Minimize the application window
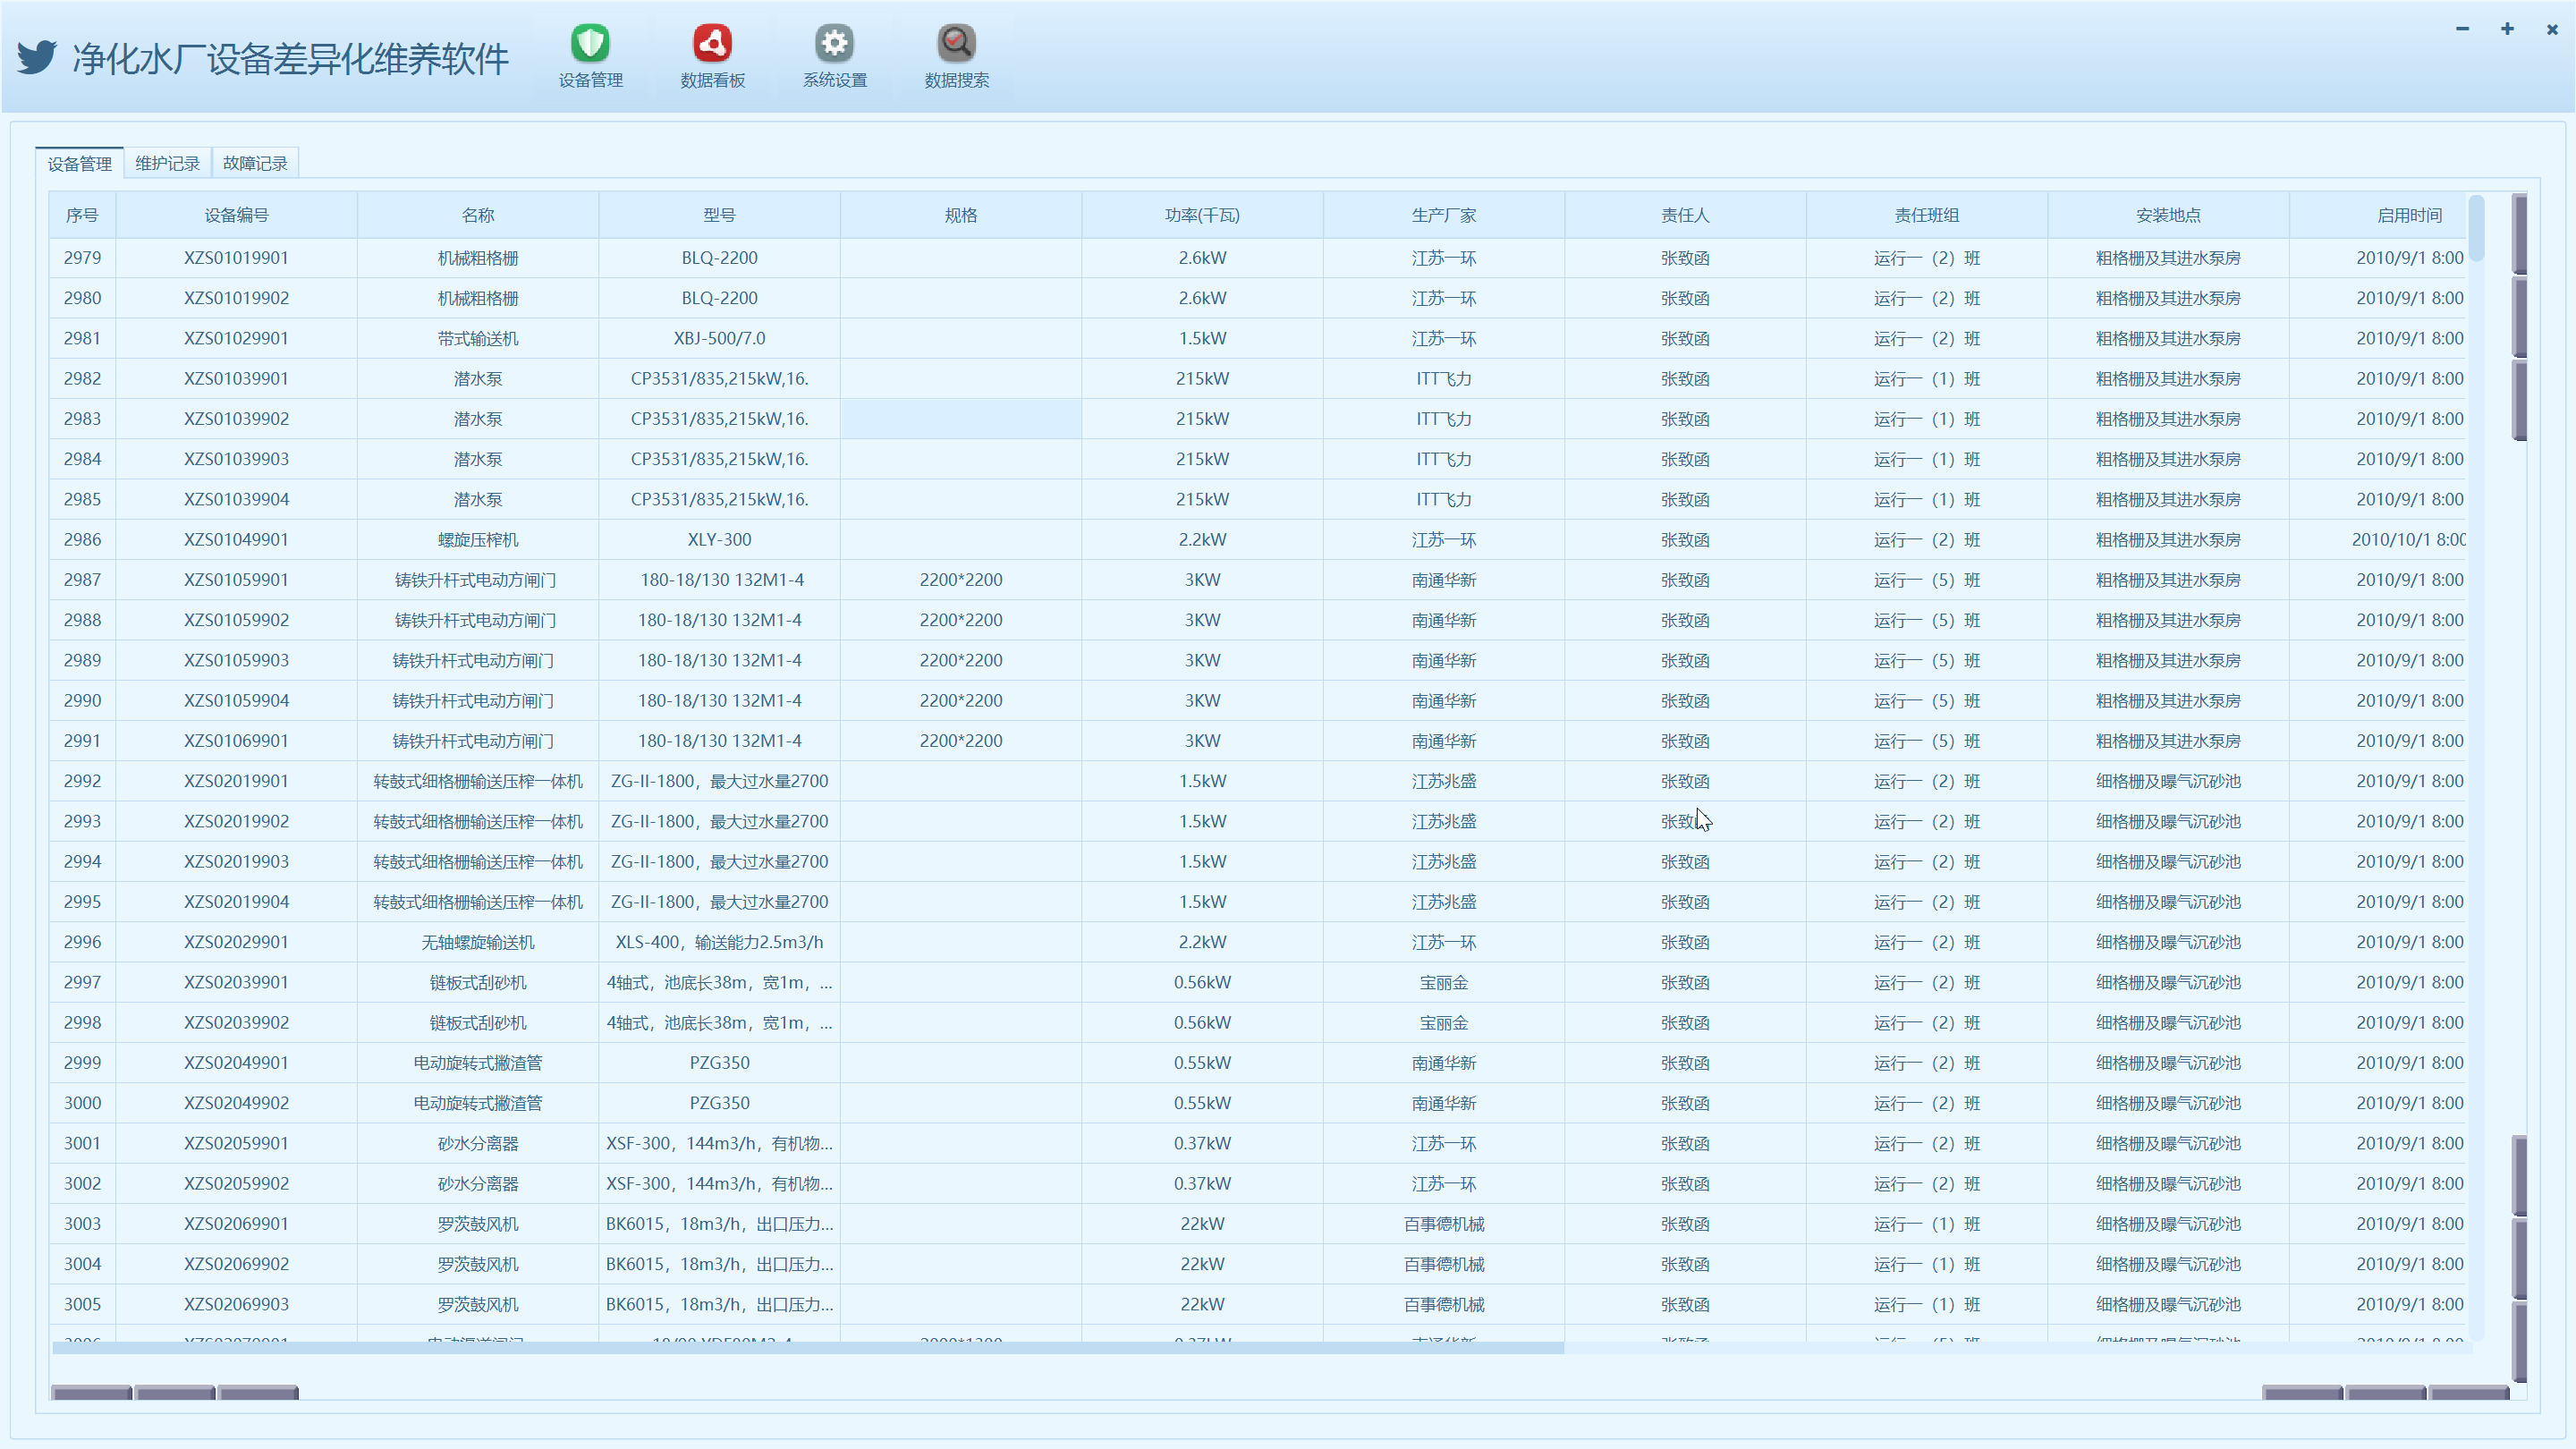 pyautogui.click(x=2462, y=29)
